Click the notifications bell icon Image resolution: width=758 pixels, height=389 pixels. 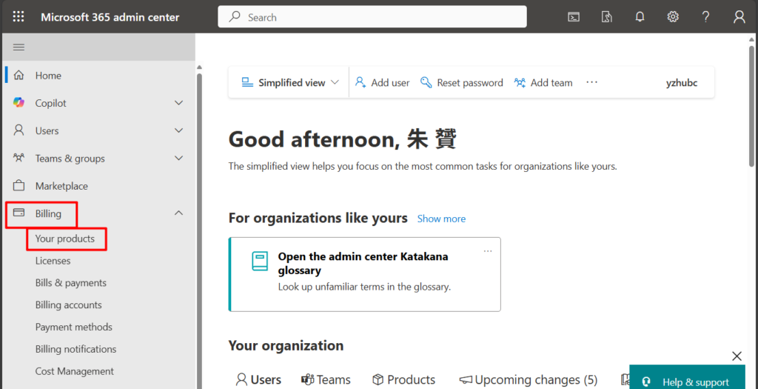point(640,16)
